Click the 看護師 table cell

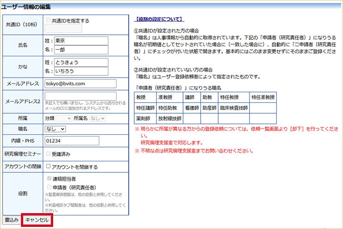tap(192, 108)
